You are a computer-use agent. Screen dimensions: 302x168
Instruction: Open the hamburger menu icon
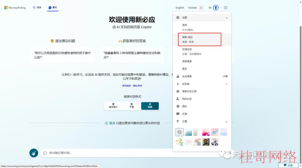tap(226, 8)
